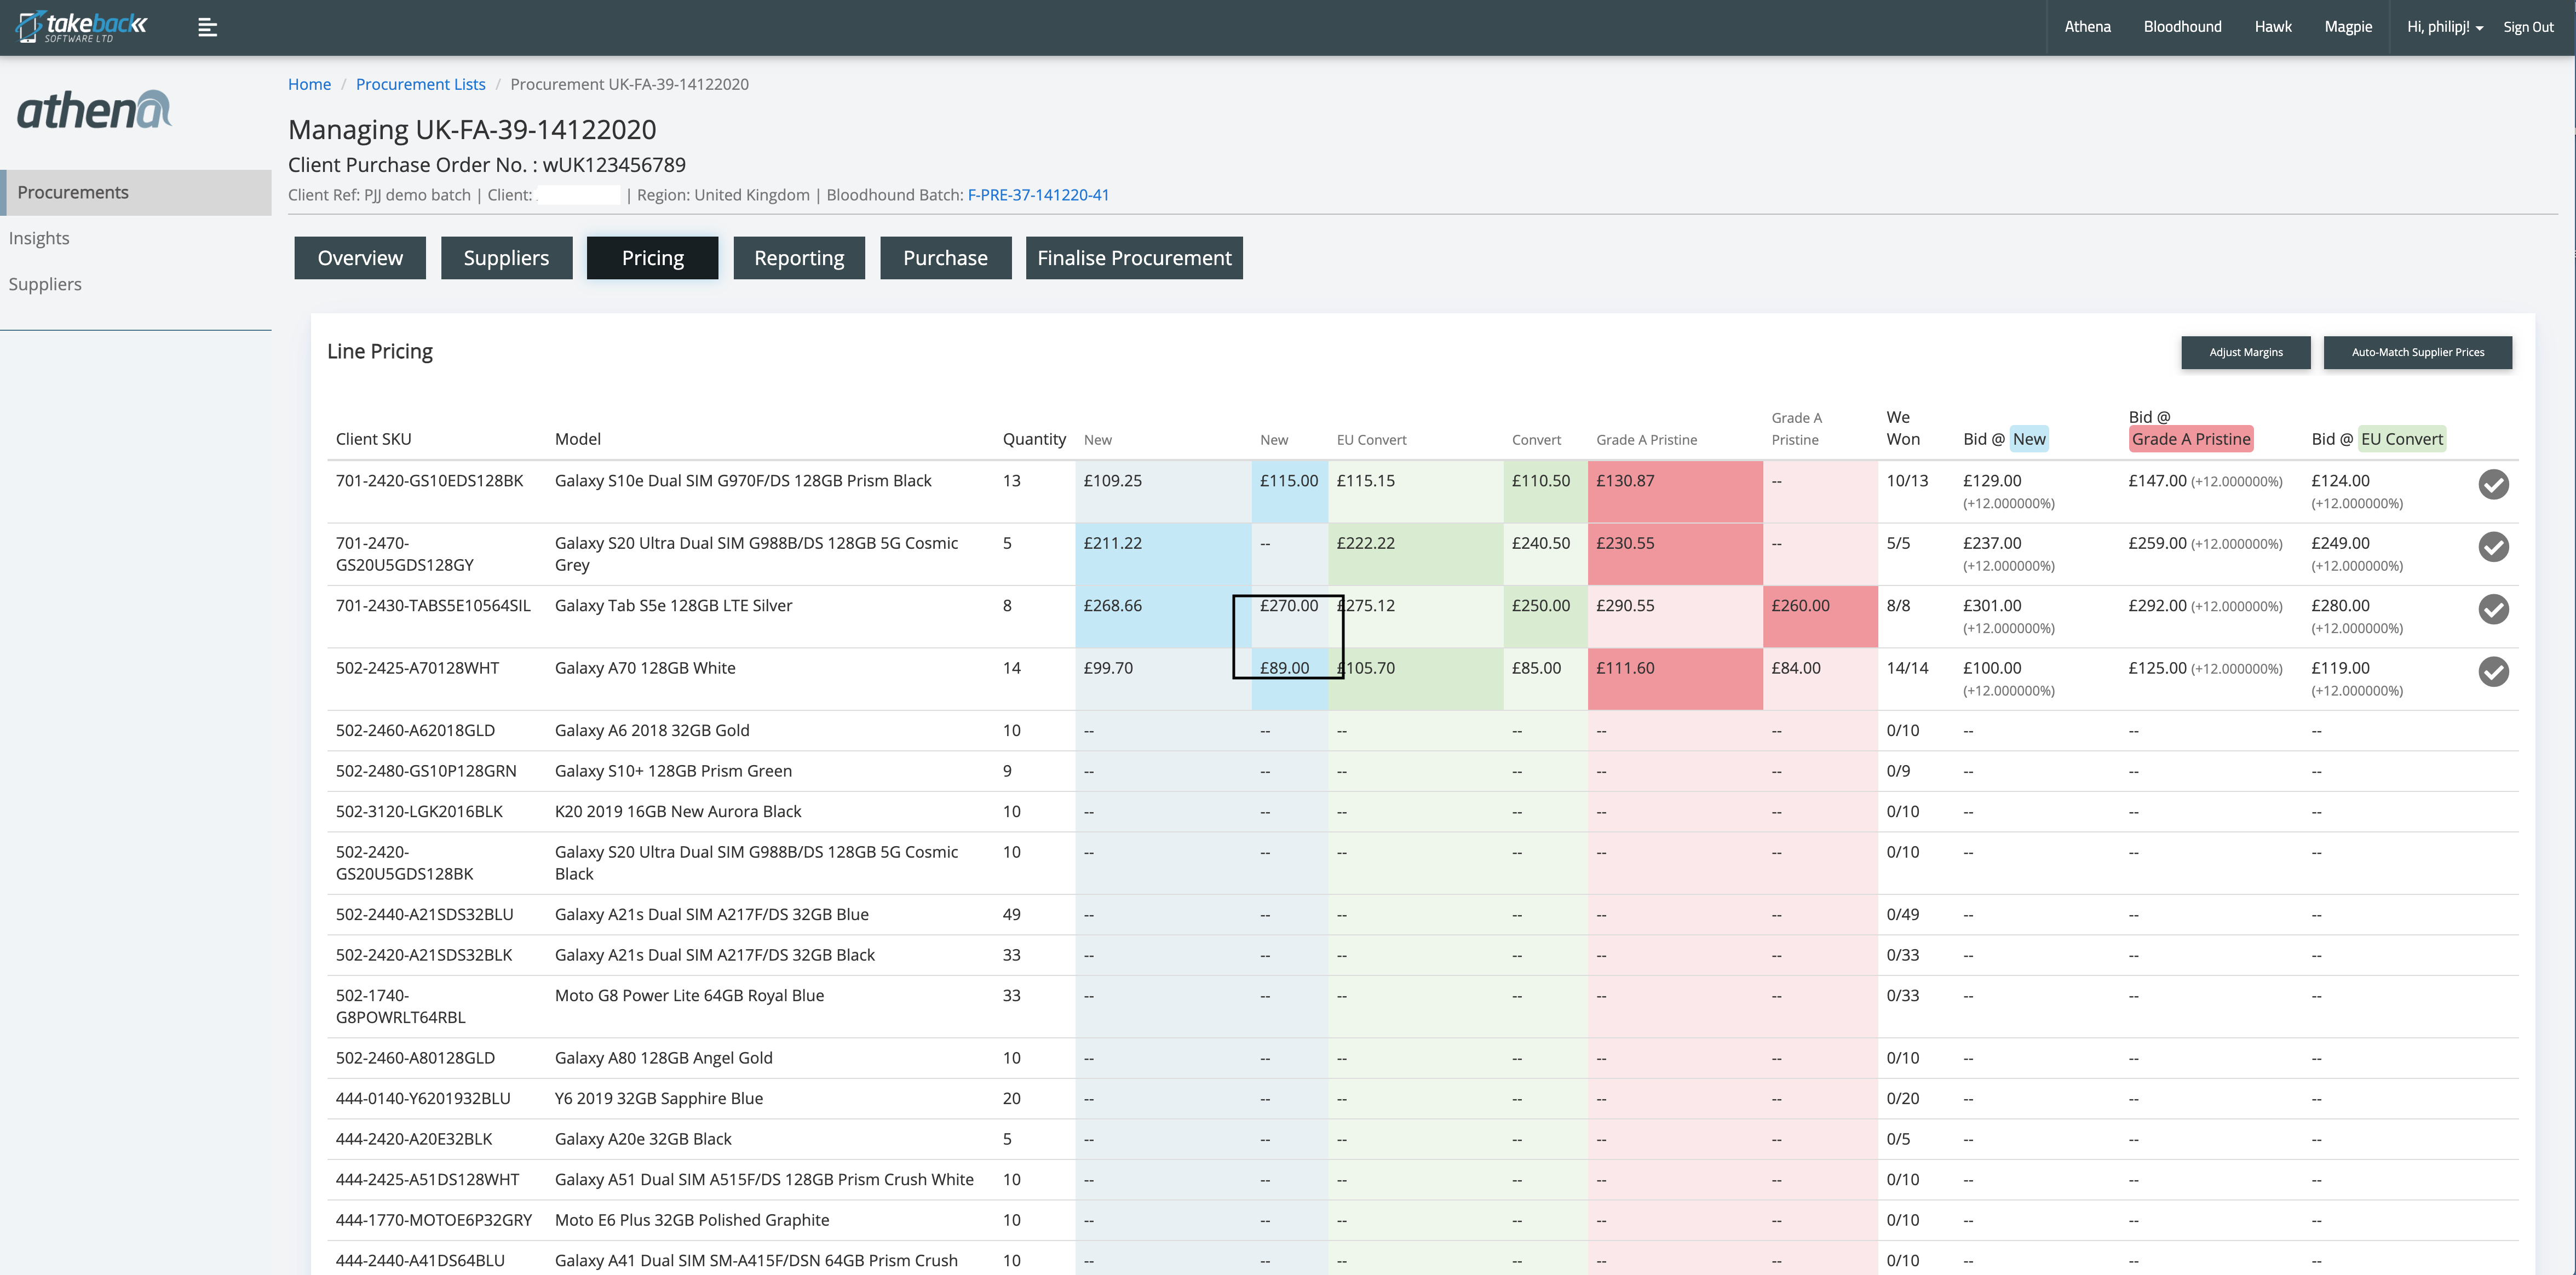Viewport: 2576px width, 1275px height.
Task: Click the Client SKU column header
Action: pos(373,439)
